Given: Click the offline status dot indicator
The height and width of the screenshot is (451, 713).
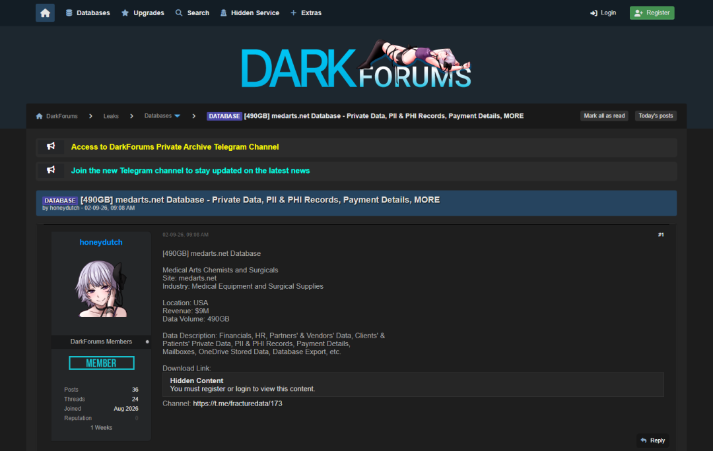Looking at the screenshot, I should click(147, 342).
